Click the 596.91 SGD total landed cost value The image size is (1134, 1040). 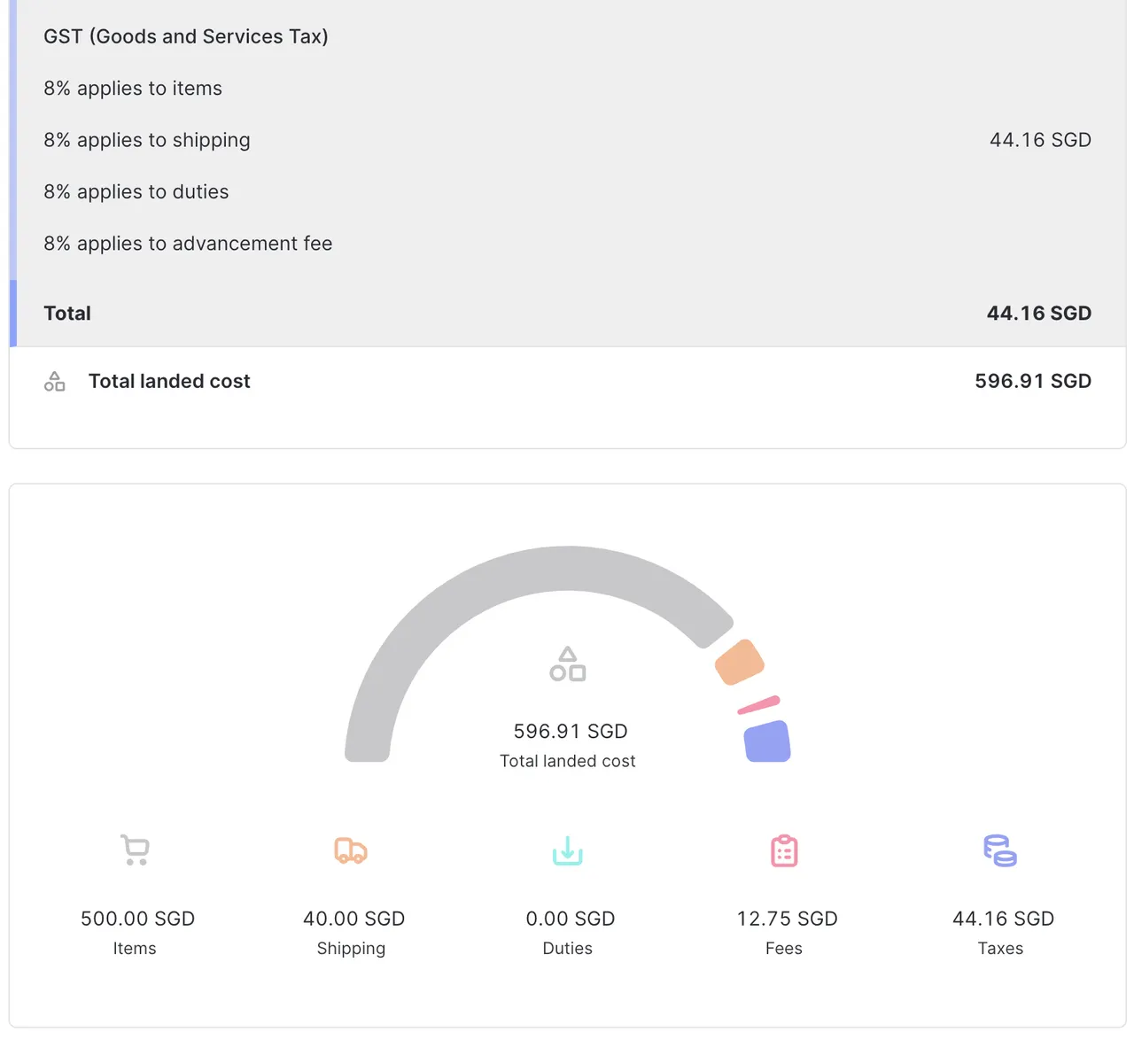click(x=1032, y=381)
